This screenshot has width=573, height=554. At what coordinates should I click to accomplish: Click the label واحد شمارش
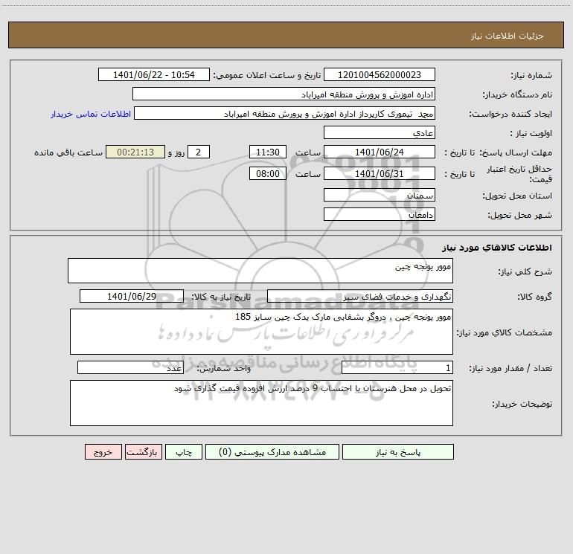[x=224, y=368]
